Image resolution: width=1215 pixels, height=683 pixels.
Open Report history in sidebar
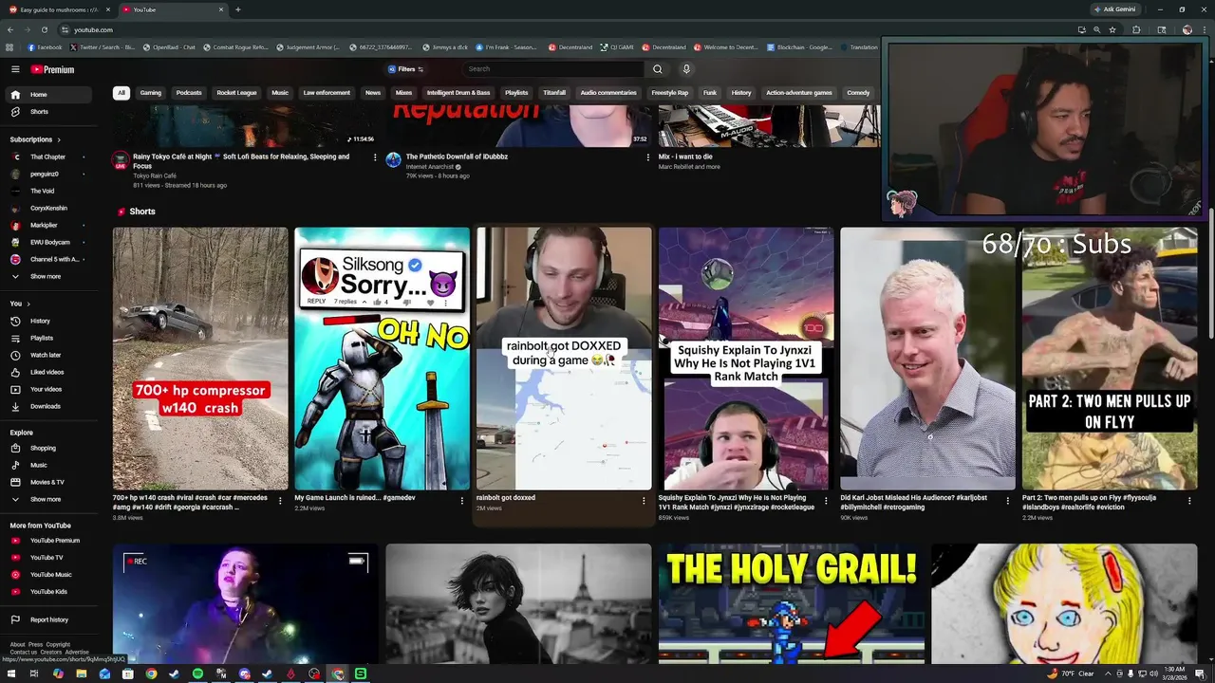(x=49, y=619)
